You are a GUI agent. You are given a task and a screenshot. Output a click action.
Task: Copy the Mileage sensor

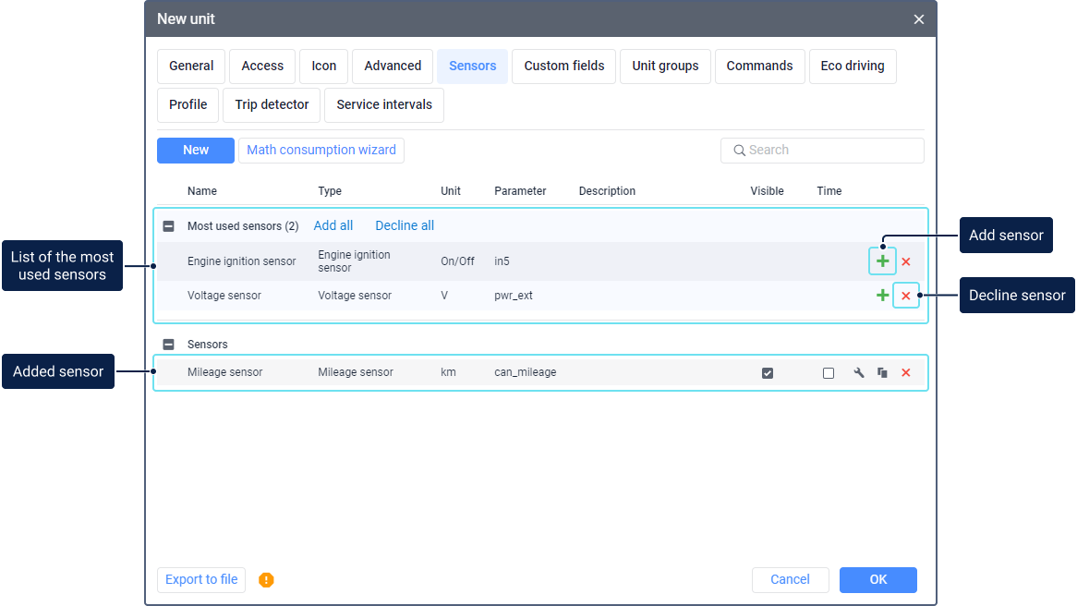pyautogui.click(x=882, y=373)
